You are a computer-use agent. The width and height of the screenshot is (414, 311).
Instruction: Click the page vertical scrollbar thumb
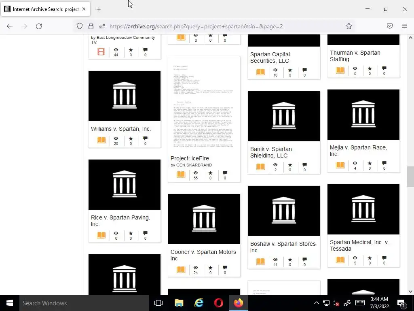[x=410, y=177]
